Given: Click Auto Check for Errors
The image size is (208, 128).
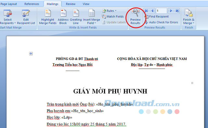Looking at the screenshot, I should 161,22.
